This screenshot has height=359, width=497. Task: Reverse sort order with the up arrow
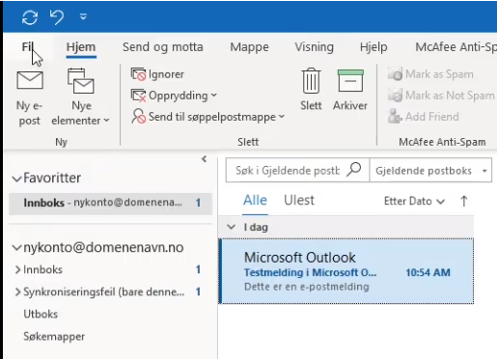(464, 202)
